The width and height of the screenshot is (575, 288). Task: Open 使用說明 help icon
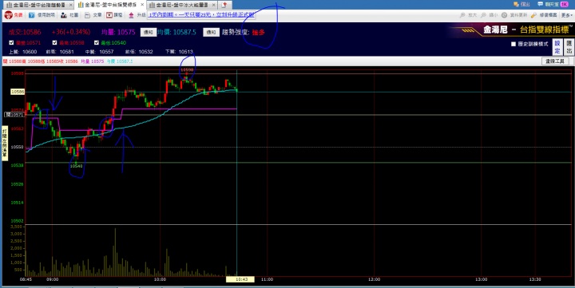pos(31,15)
